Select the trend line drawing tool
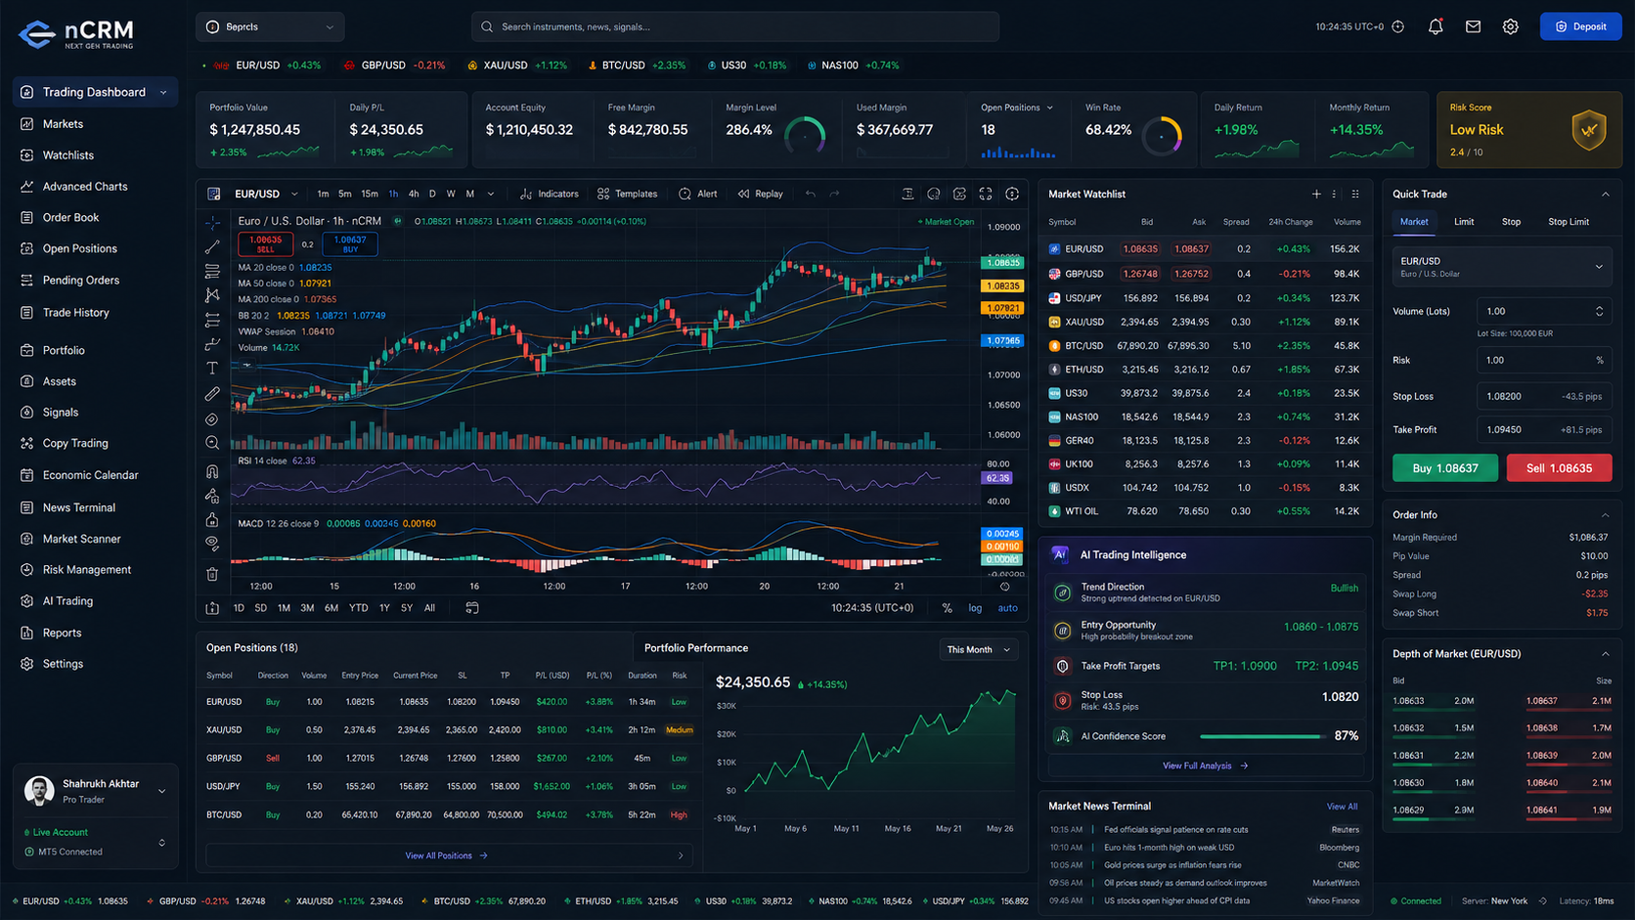Screen dimensions: 1635x920 (x=212, y=247)
